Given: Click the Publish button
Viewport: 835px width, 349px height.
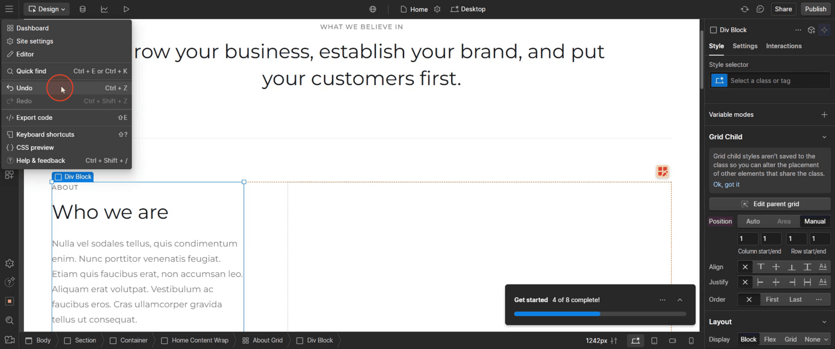Looking at the screenshot, I should tap(815, 9).
